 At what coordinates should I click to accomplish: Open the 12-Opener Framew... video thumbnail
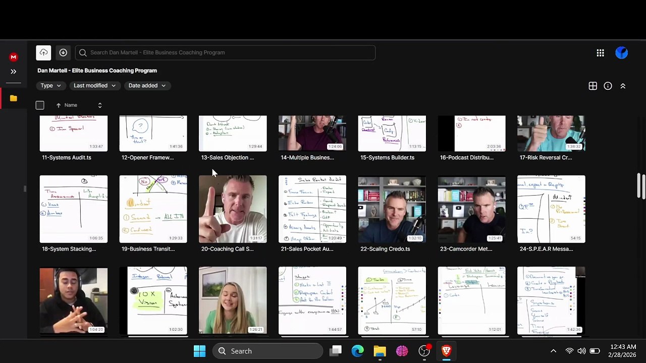(x=153, y=134)
